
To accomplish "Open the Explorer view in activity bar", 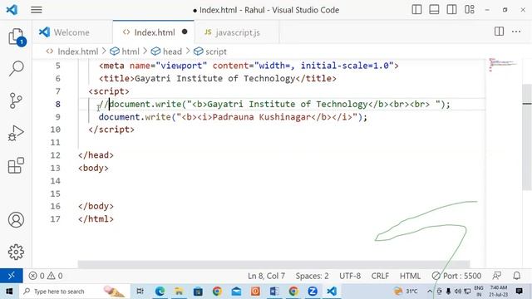I will 16,37.
